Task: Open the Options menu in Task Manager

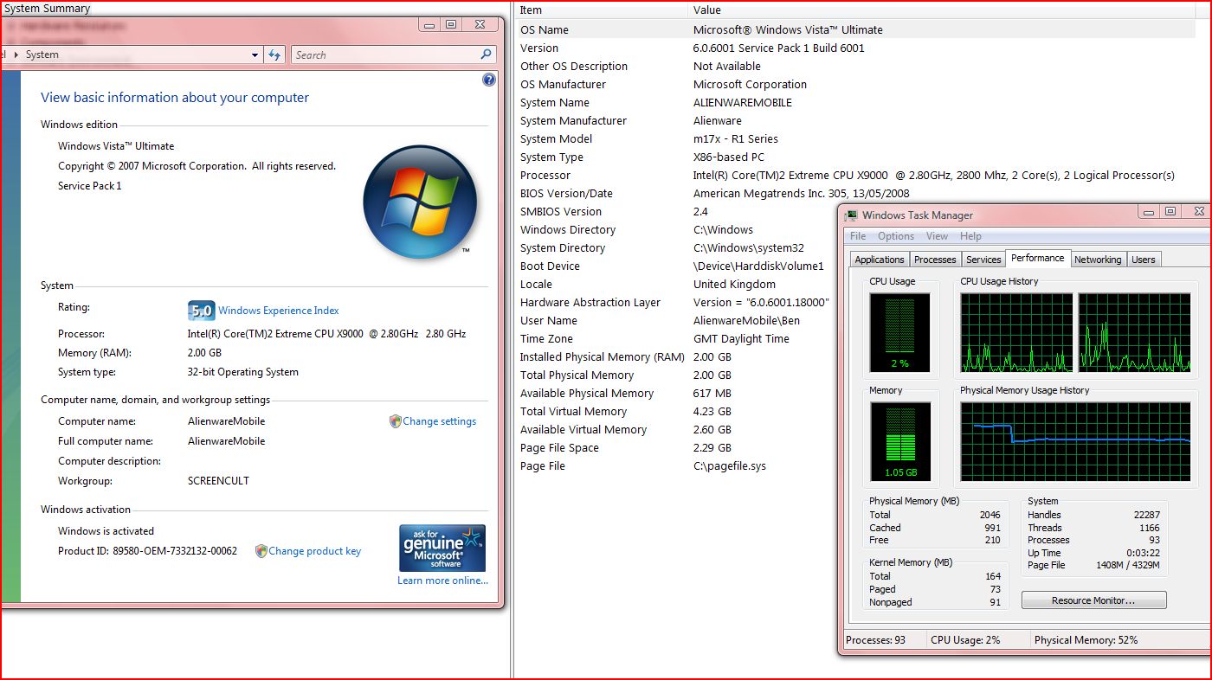Action: click(x=896, y=236)
